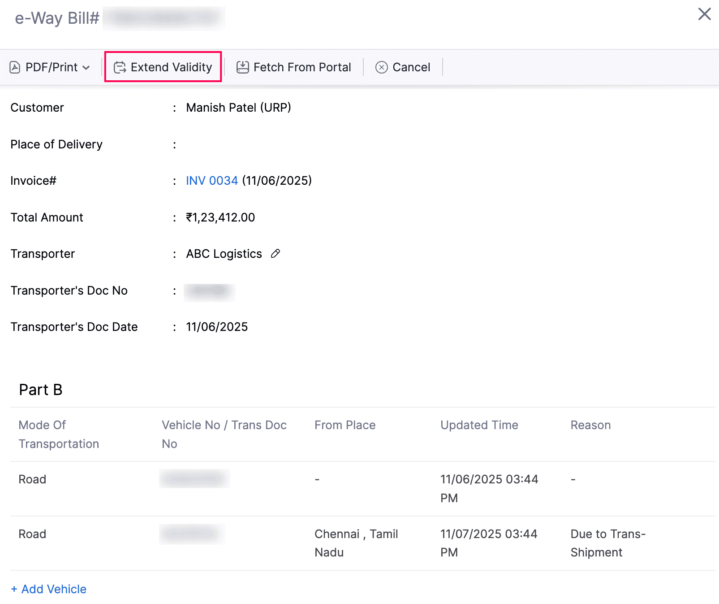Select the Chennai, Tamil Nadu from place cell

pyautogui.click(x=356, y=543)
